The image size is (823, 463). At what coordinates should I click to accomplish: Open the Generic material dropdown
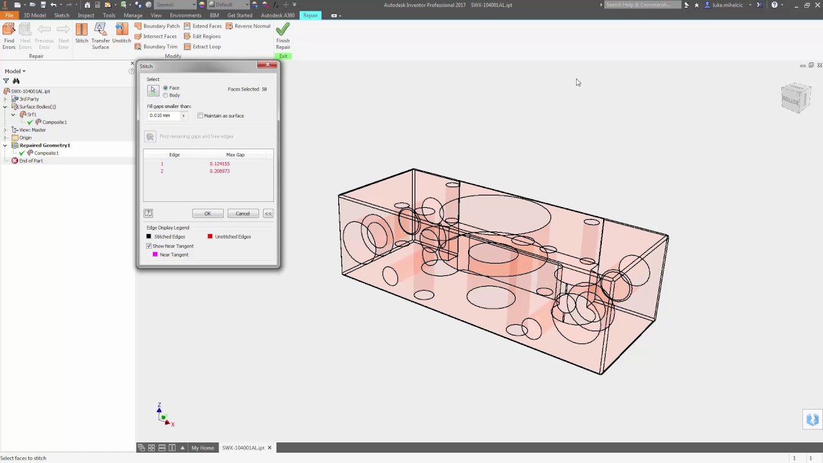tap(174, 5)
